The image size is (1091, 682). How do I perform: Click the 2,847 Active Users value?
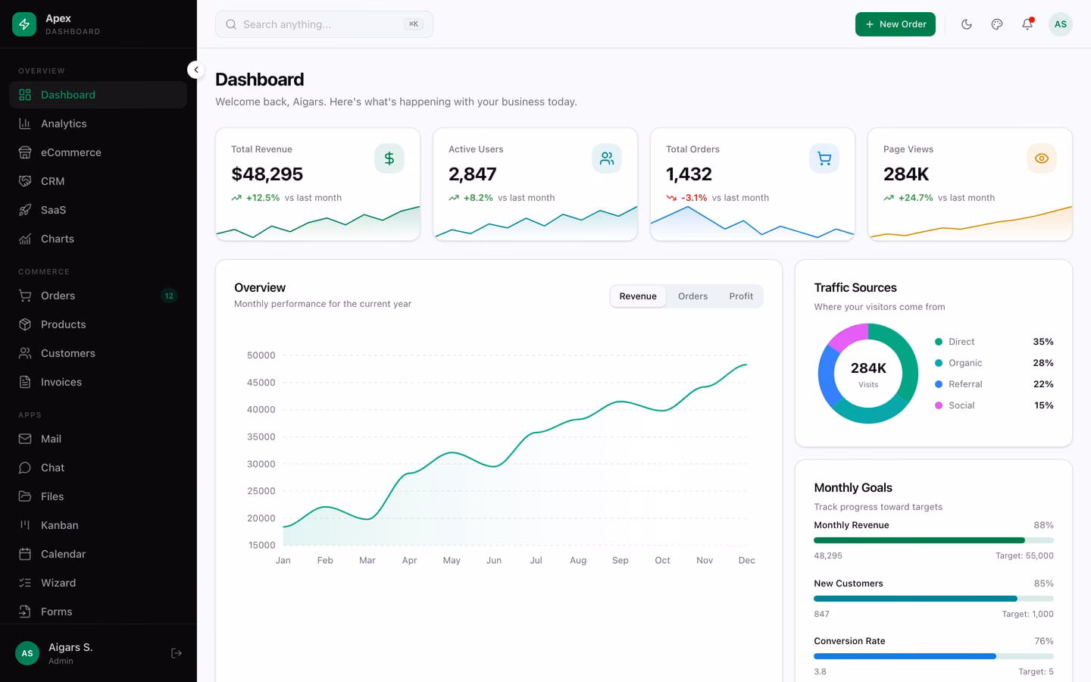click(x=472, y=174)
